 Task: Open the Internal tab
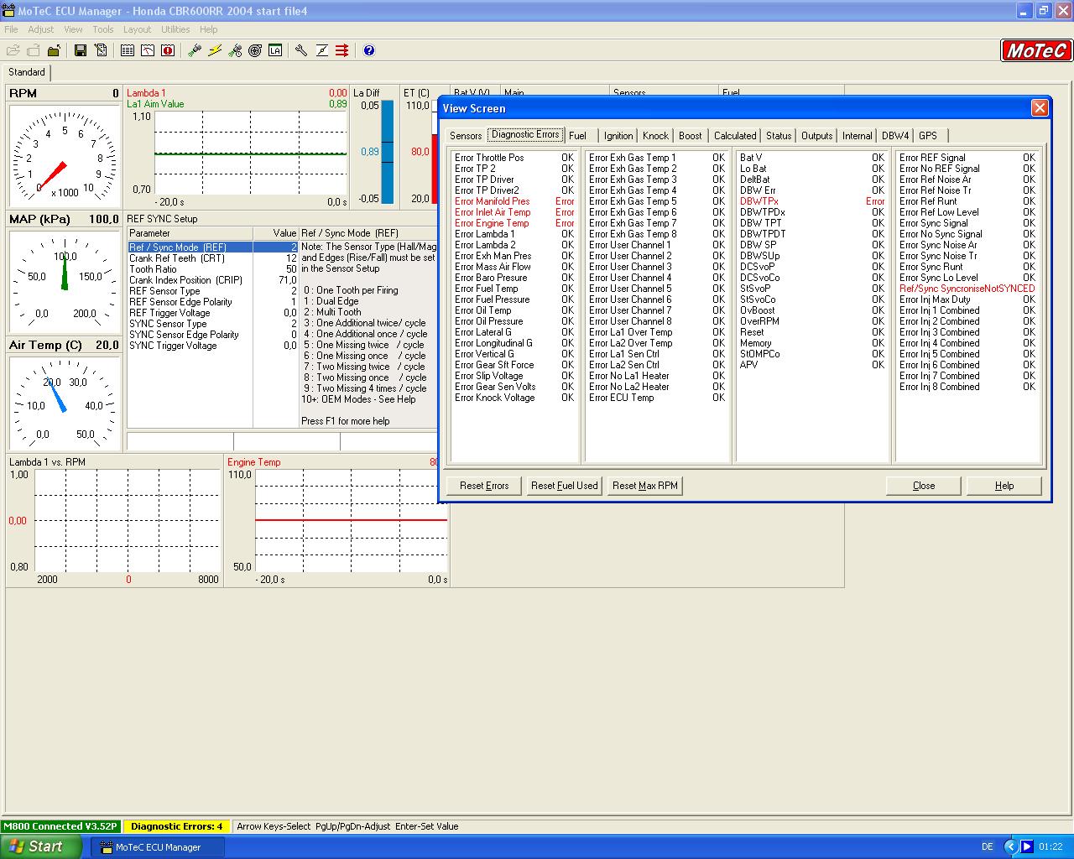[857, 136]
